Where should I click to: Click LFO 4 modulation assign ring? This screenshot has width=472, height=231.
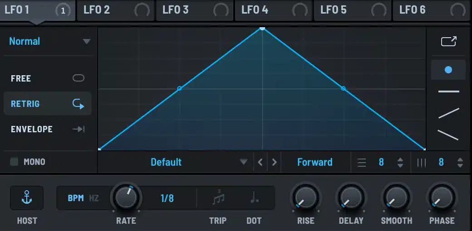pyautogui.click(x=300, y=11)
